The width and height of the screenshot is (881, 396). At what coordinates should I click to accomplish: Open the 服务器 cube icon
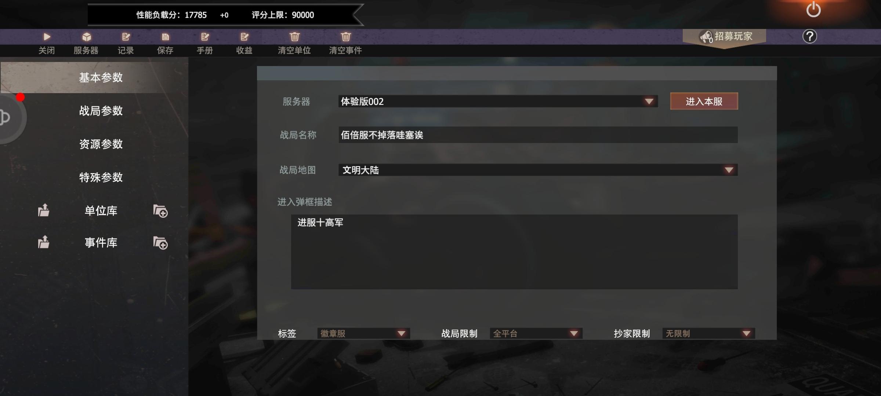coord(86,37)
